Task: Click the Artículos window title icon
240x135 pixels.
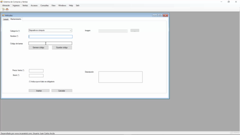Action: pyautogui.click(x=3, y=15)
